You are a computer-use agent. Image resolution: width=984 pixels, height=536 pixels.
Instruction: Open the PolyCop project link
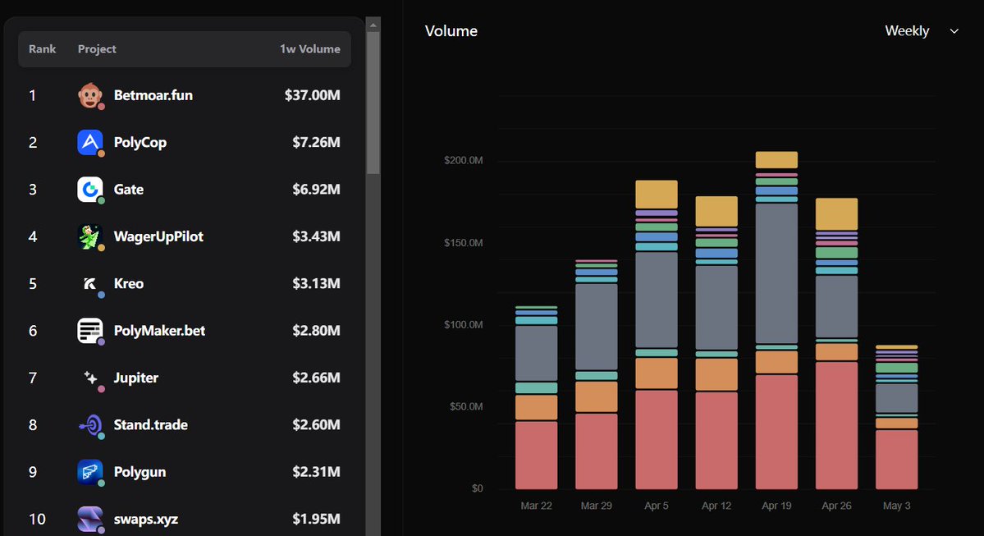coord(140,143)
